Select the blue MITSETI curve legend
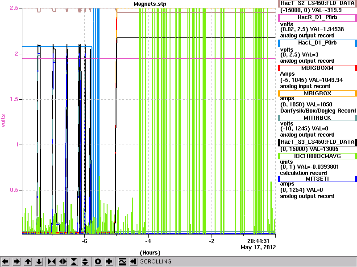 317,179
